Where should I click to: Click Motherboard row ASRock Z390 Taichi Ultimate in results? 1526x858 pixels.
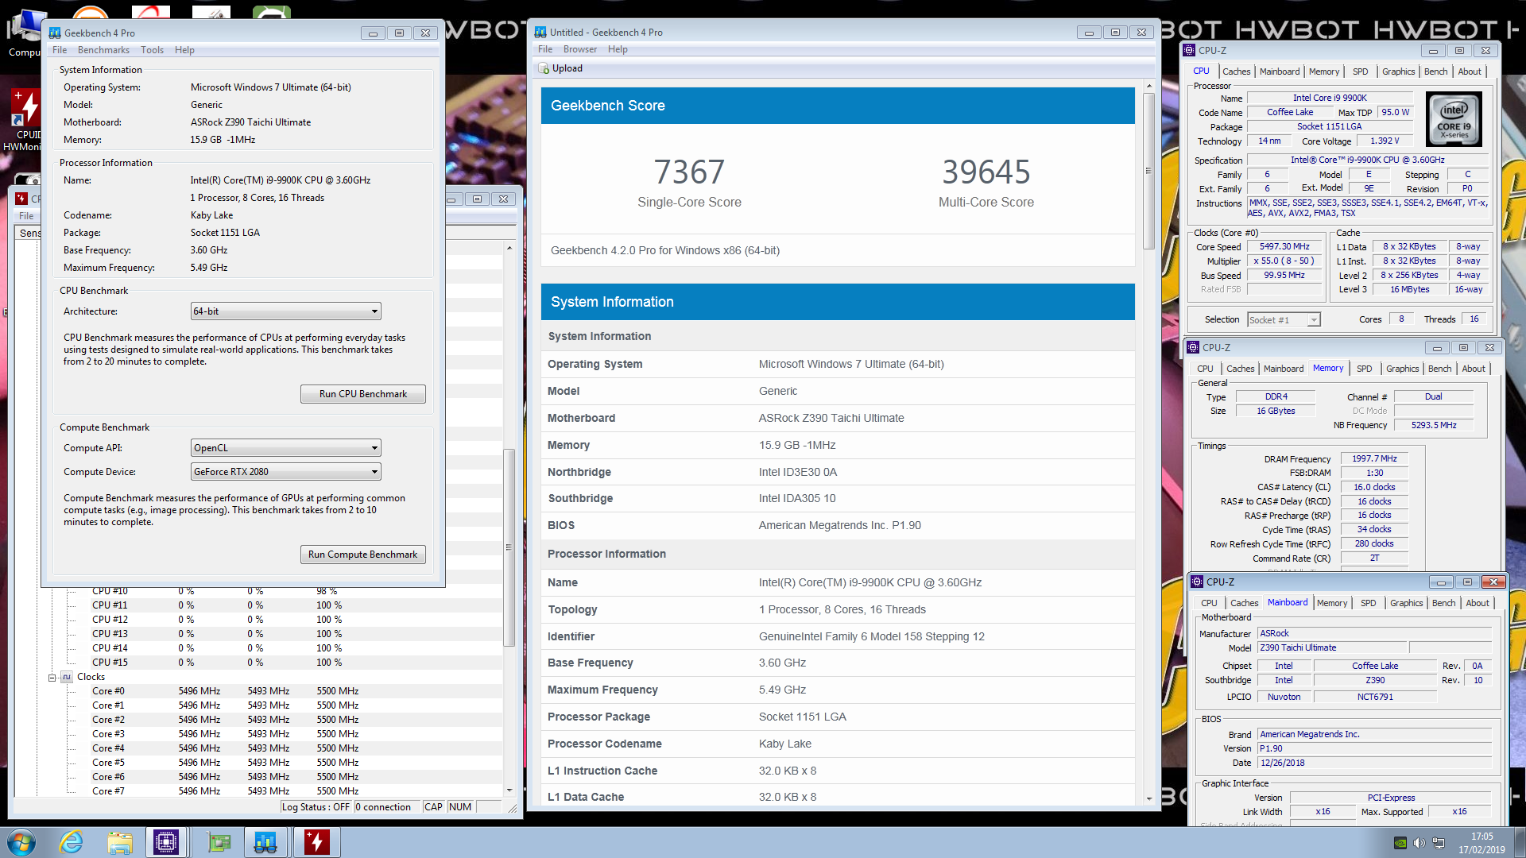[838, 418]
